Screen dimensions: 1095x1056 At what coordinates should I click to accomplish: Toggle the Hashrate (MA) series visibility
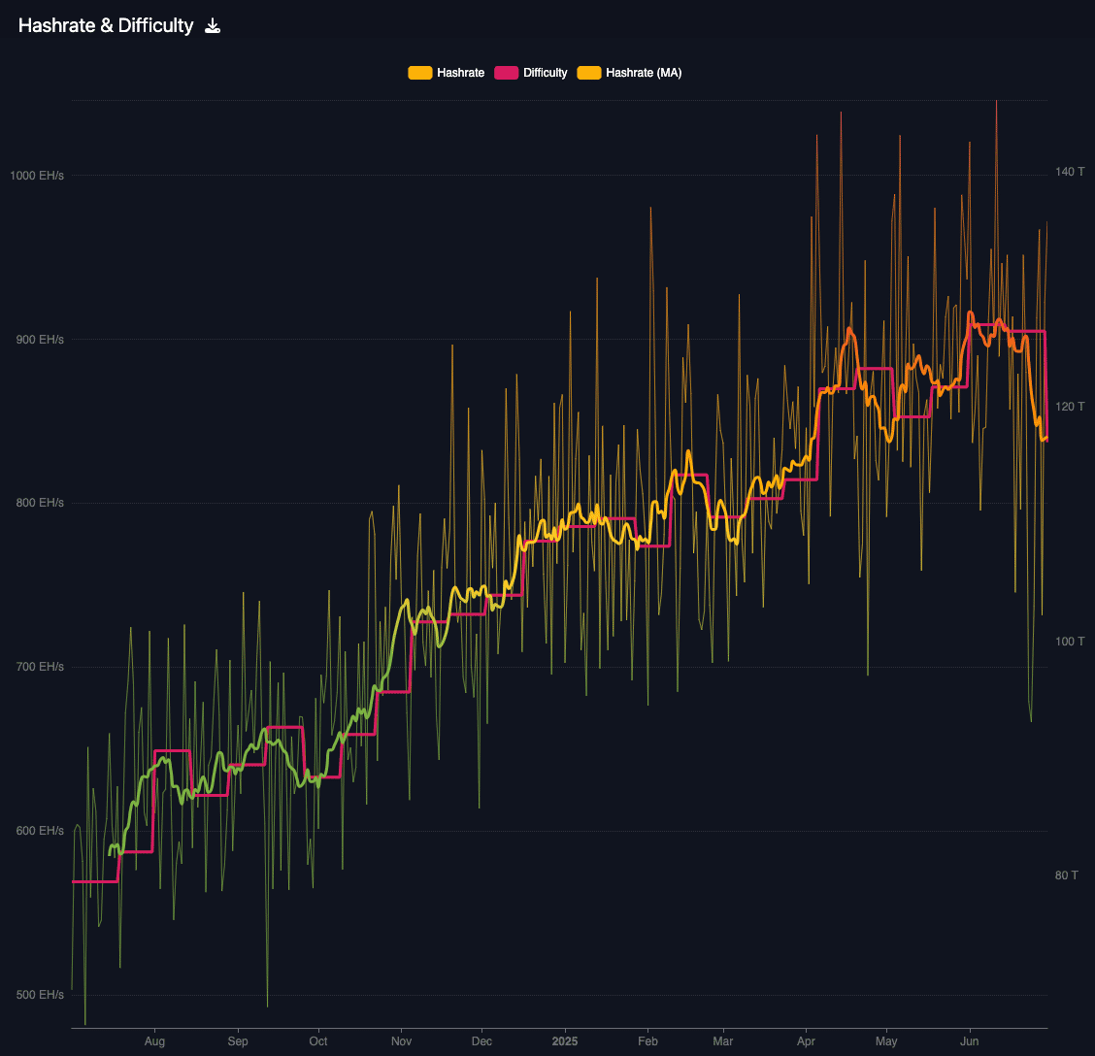point(643,72)
